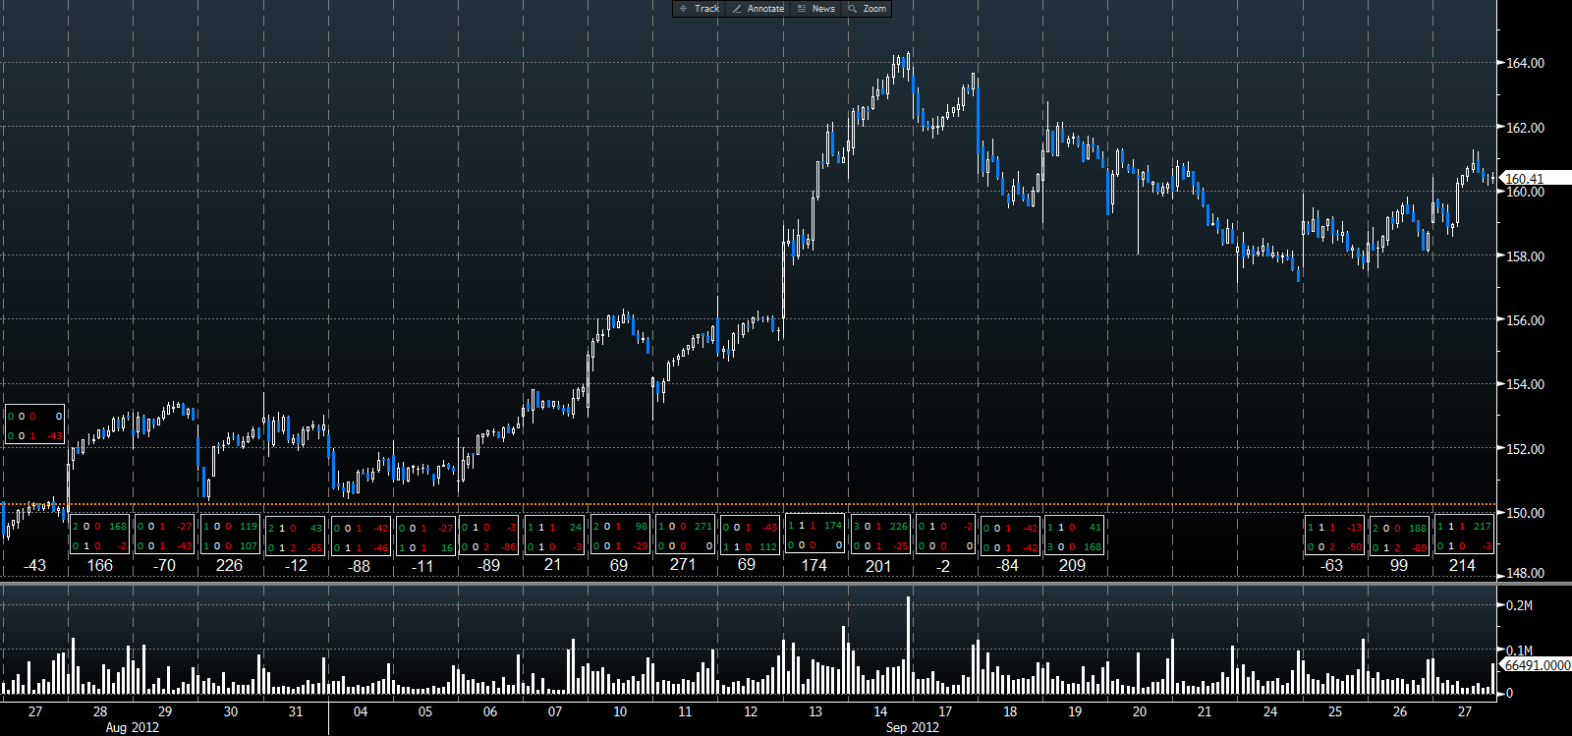Screen dimensions: 1572x736
Task: Click the 0.2M volume axis label
Action: [1519, 605]
